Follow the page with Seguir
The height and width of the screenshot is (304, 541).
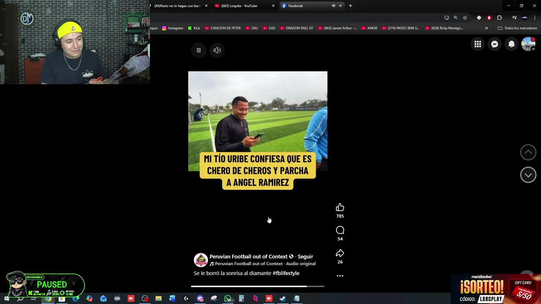(x=305, y=256)
